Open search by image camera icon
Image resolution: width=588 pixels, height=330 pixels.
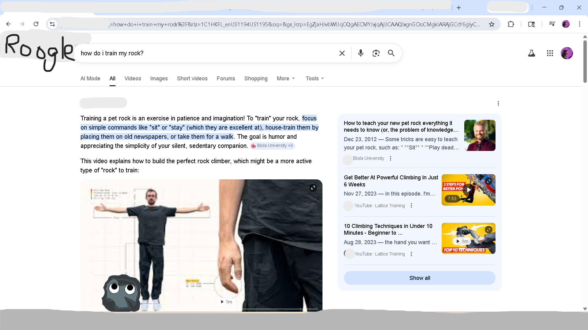click(x=376, y=53)
